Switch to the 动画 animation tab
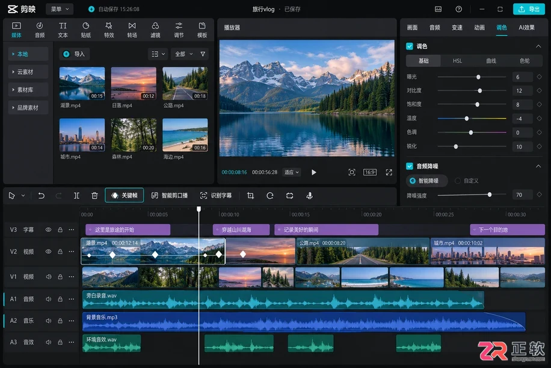This screenshot has width=551, height=368. [479, 28]
